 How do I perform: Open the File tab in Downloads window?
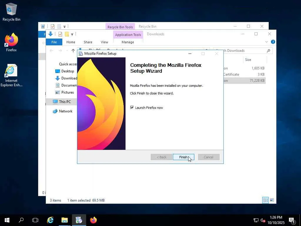point(54,42)
